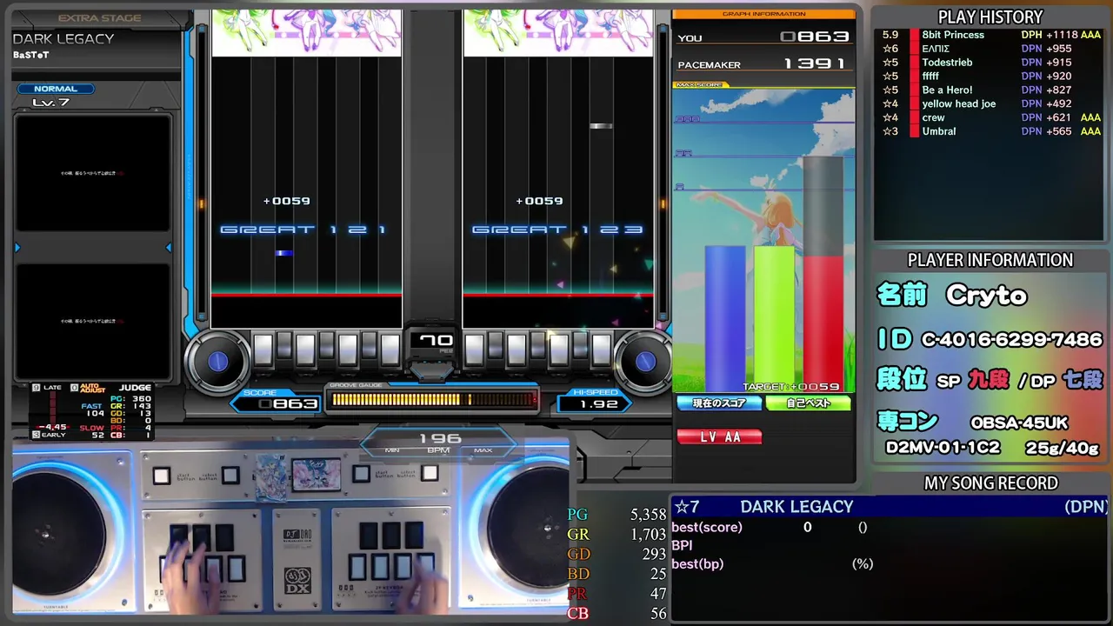The image size is (1113, 626).
Task: Click the pink anime sticker on the controller
Action: coord(316,475)
